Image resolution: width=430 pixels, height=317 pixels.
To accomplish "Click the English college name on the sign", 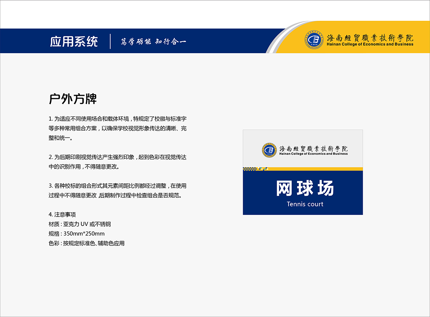I will (x=314, y=154).
